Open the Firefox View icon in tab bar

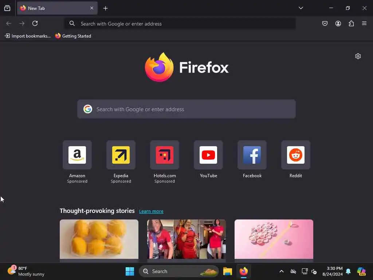pyautogui.click(x=7, y=8)
